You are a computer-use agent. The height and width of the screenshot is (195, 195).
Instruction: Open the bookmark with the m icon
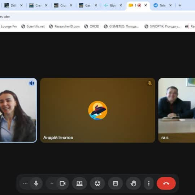[x=190, y=26]
